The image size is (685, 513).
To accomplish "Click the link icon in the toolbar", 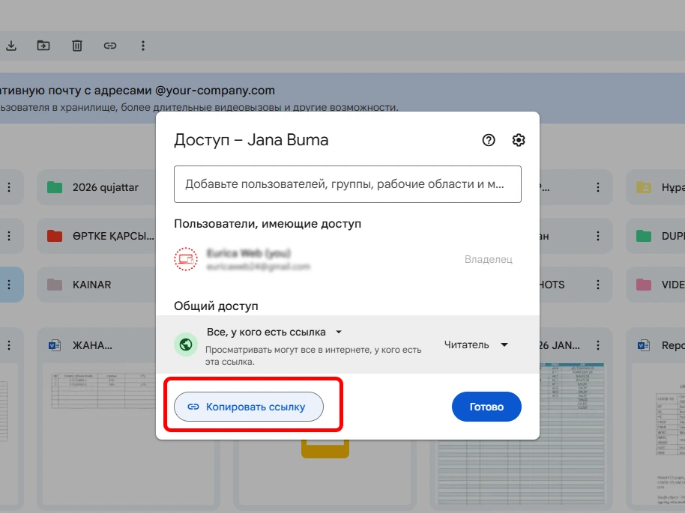I will coord(110,46).
